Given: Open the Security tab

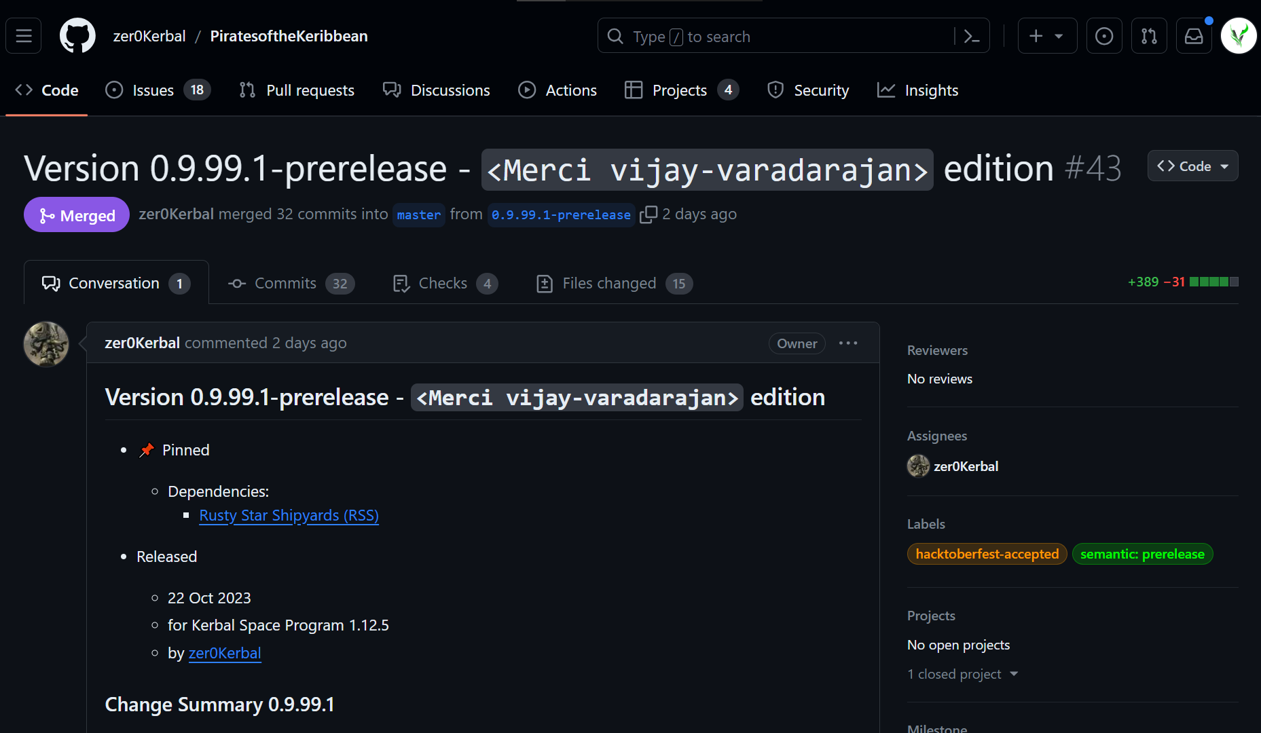Looking at the screenshot, I should (808, 90).
